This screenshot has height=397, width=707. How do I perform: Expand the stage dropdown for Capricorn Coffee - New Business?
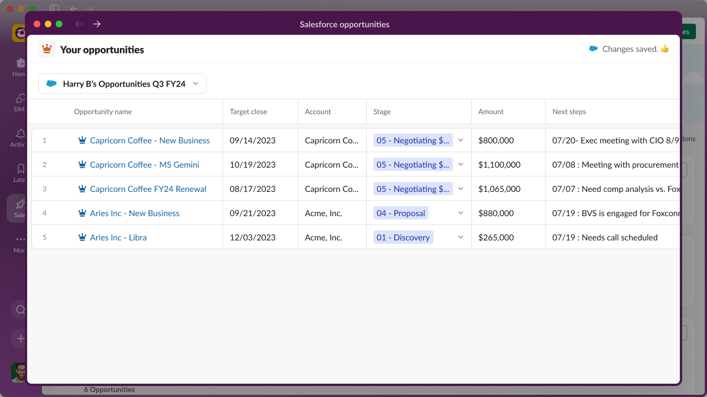pos(461,141)
